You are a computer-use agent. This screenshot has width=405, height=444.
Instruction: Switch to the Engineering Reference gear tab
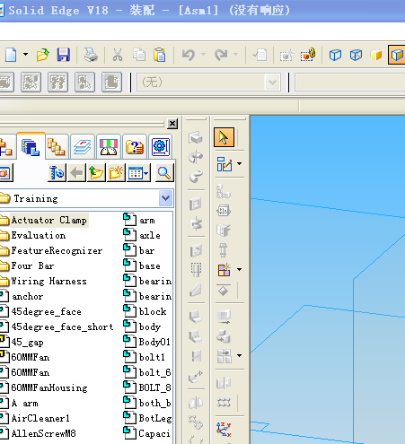[x=161, y=147]
